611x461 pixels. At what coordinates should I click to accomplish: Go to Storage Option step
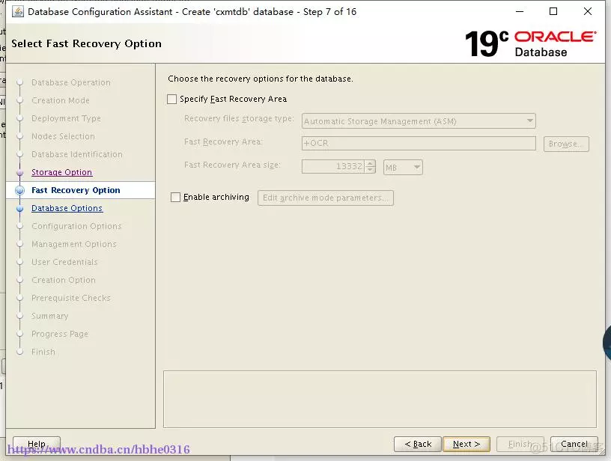(x=61, y=172)
